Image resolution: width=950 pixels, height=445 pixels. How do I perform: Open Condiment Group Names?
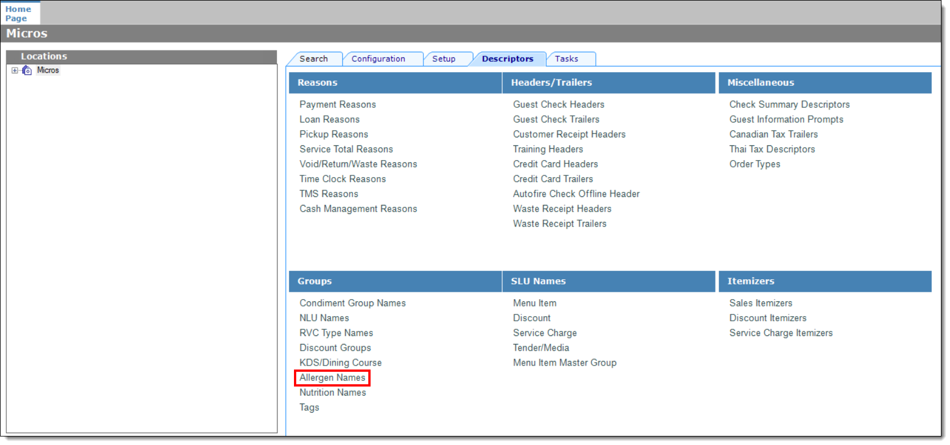click(x=352, y=303)
